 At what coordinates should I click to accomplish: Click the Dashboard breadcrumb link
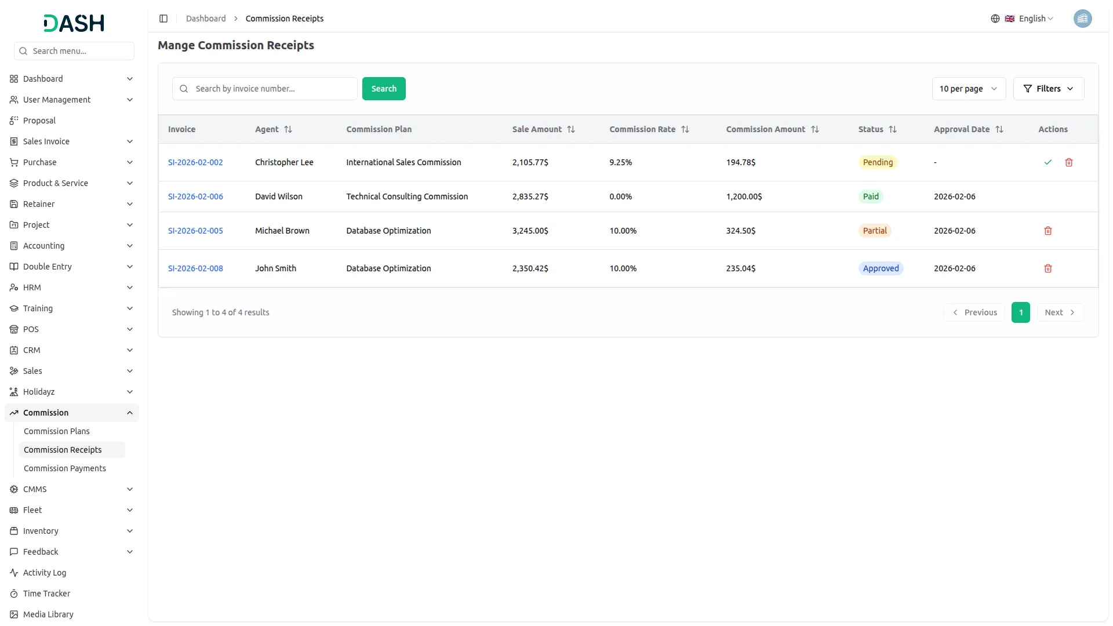206,19
